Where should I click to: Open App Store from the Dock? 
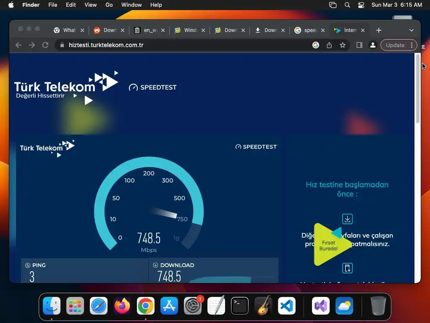169,306
